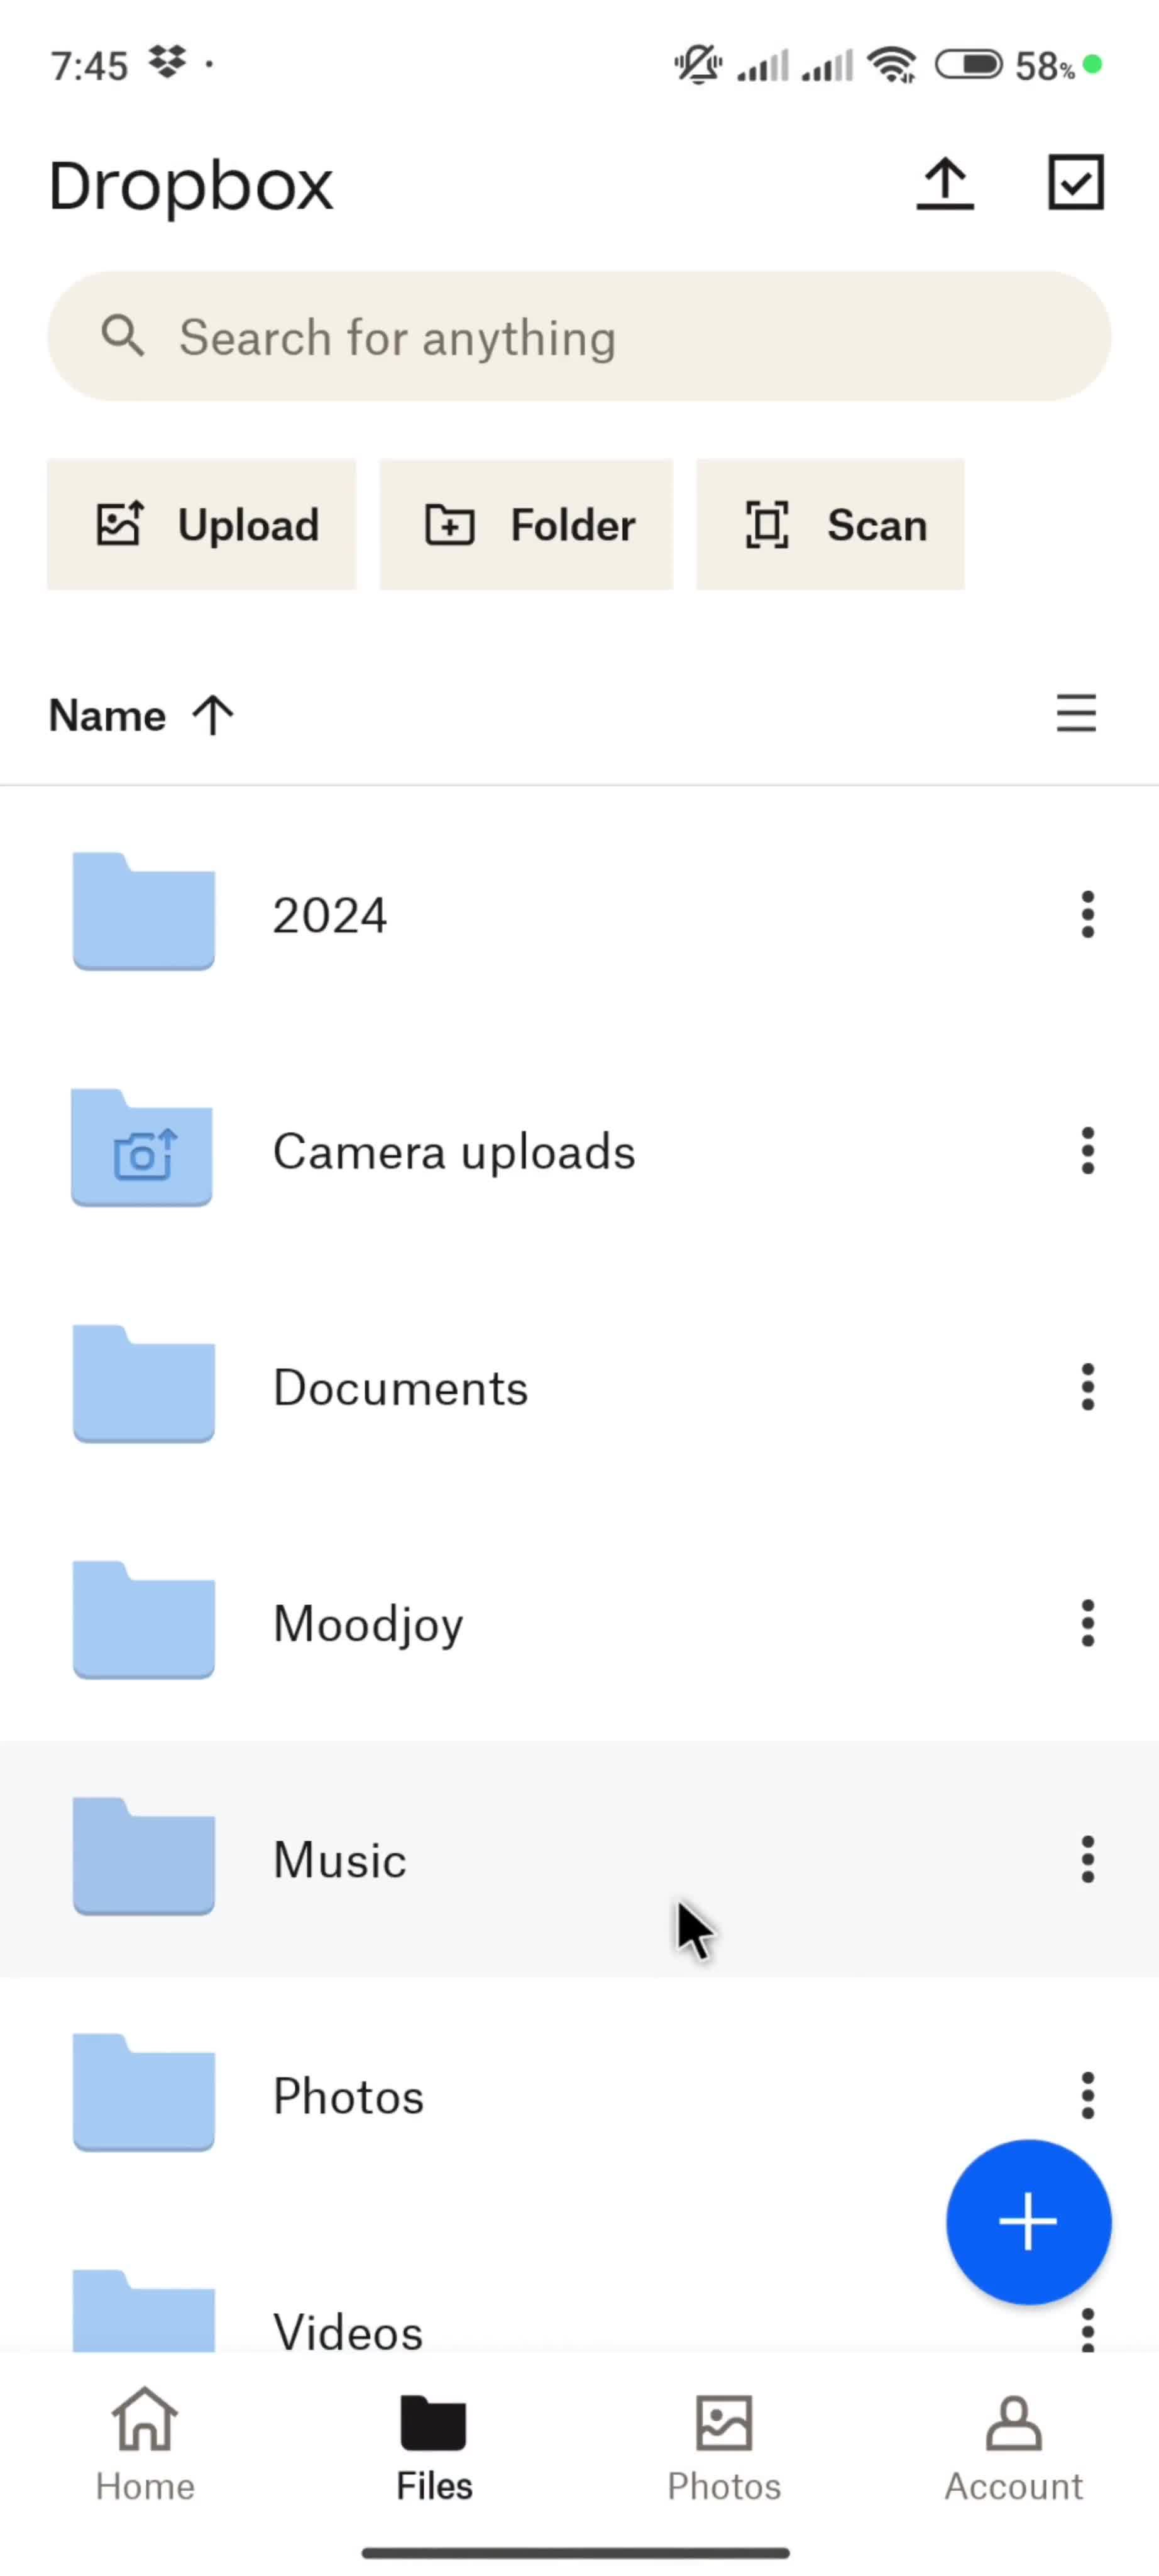
Task: Tap the Wi-Fi icon in status bar
Action: (x=893, y=65)
